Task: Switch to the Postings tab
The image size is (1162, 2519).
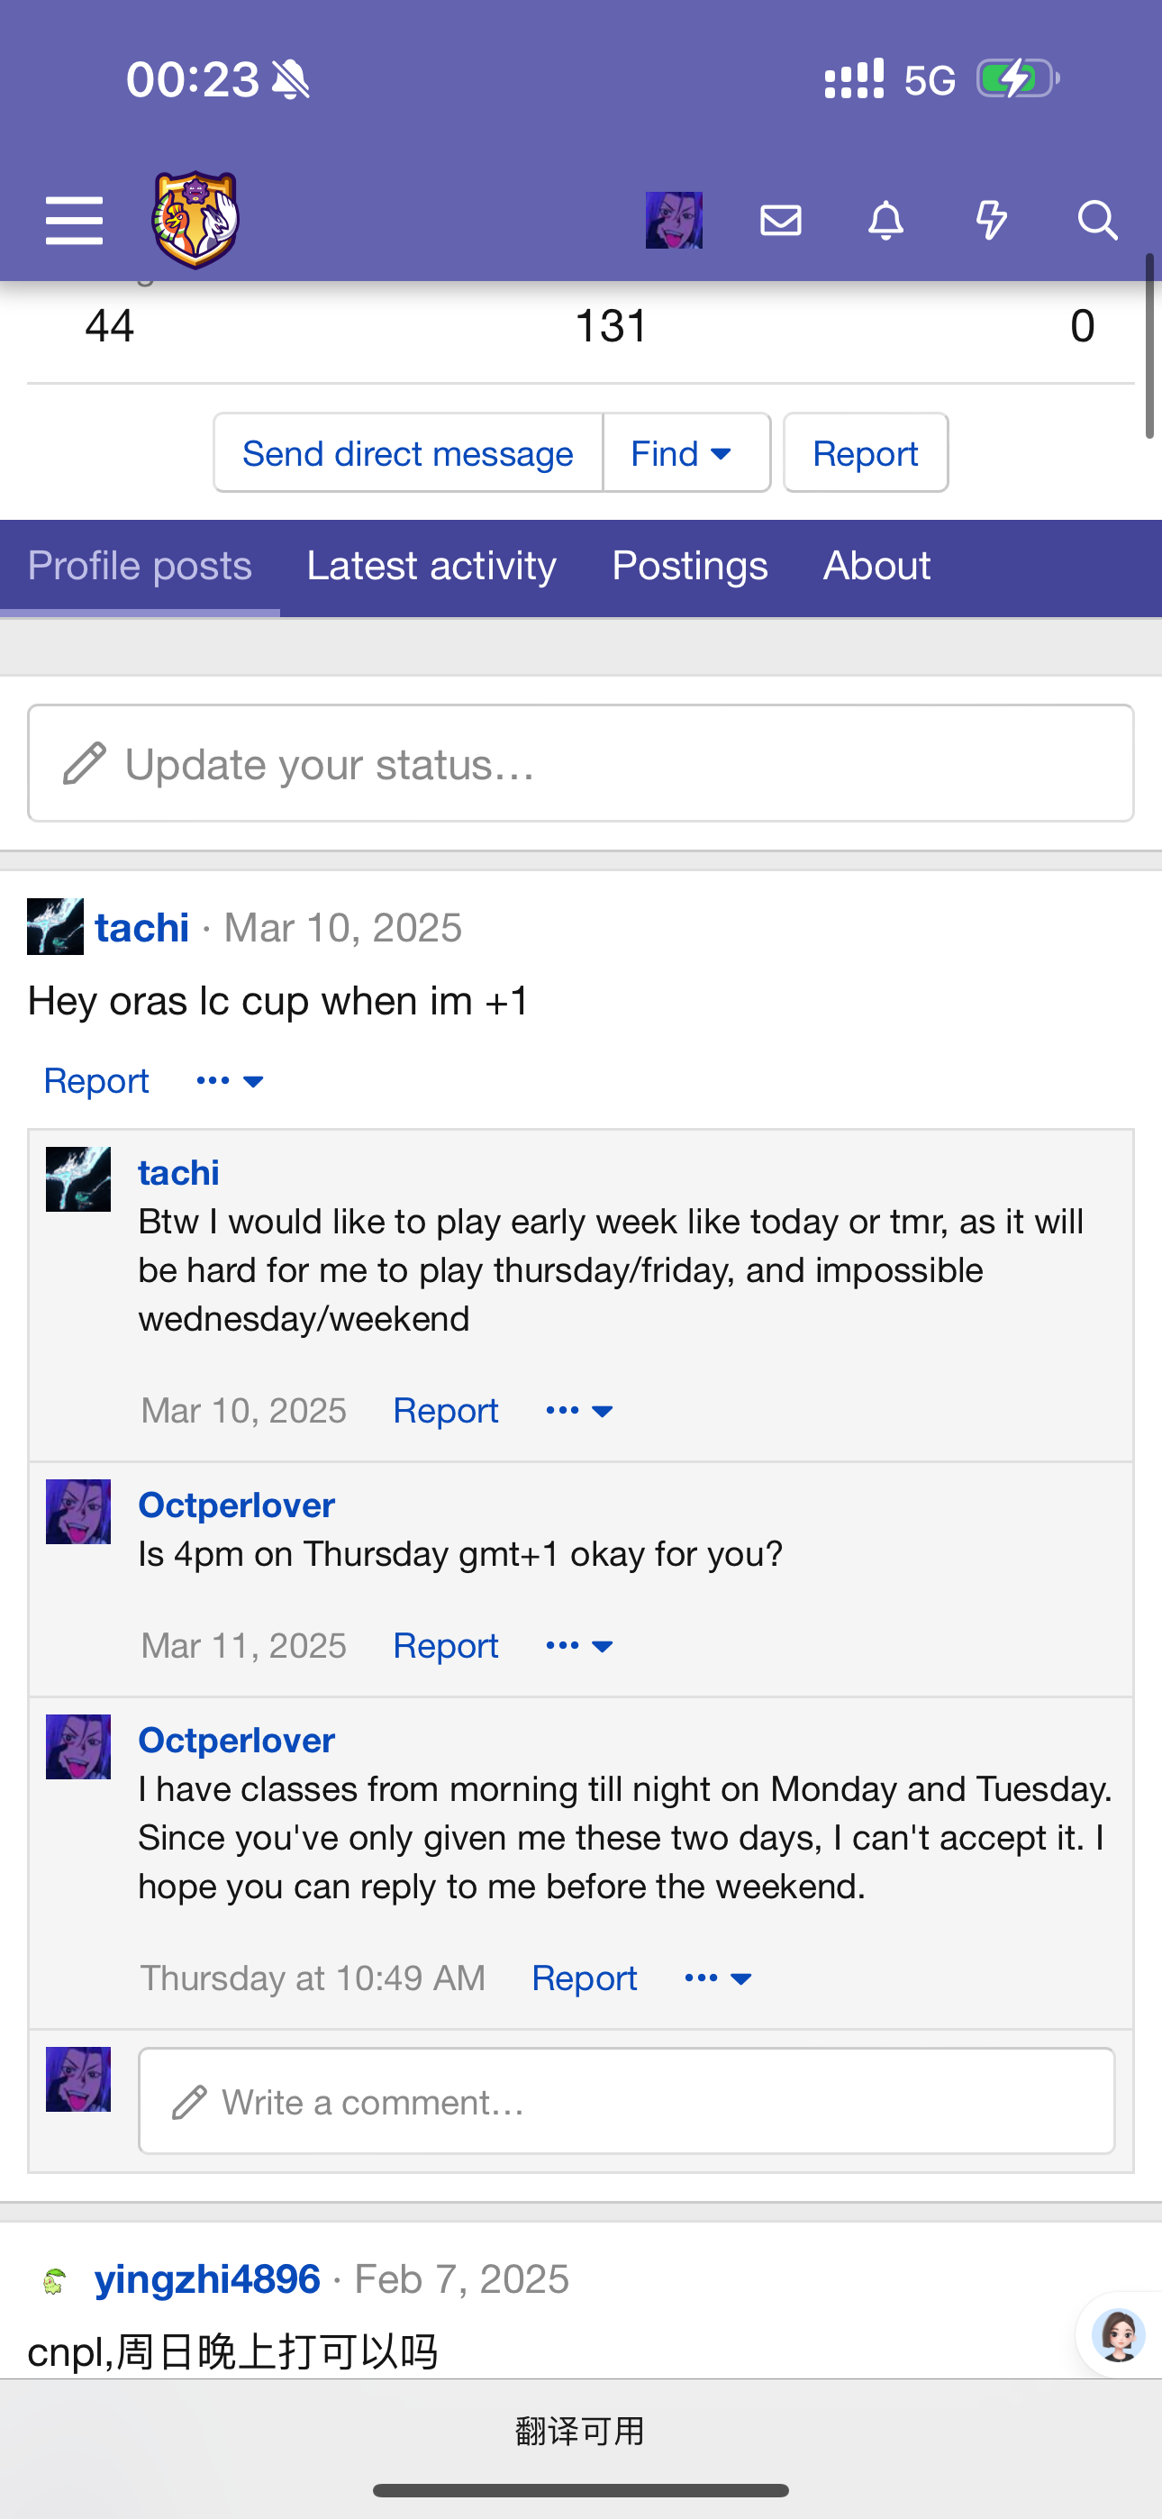Action: pyautogui.click(x=690, y=566)
